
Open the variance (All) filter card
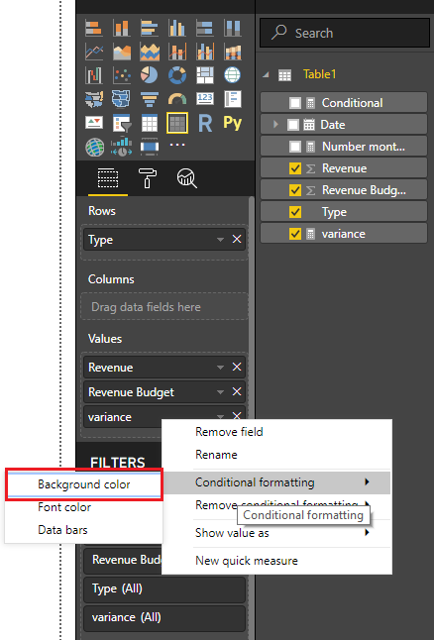[x=164, y=617]
